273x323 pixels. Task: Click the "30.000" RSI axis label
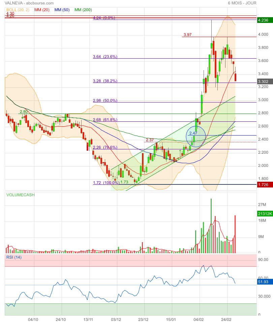(264, 296)
